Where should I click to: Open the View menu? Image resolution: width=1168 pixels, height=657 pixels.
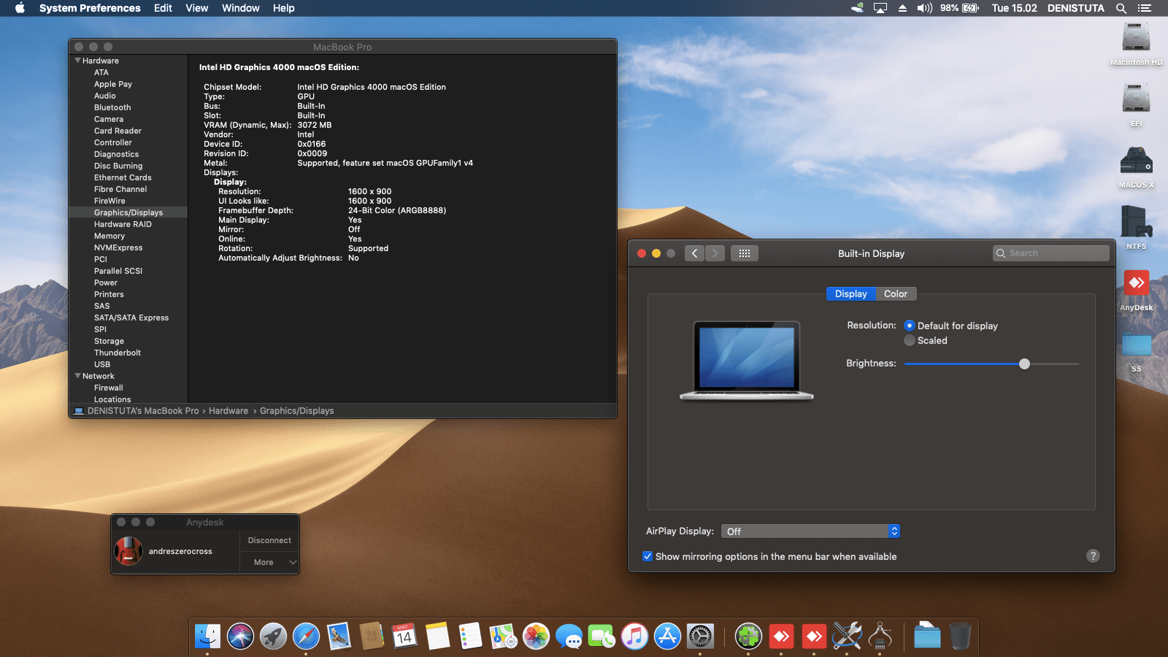(197, 8)
